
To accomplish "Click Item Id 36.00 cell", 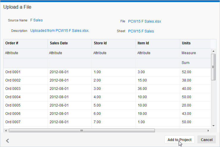I will click(158, 89).
